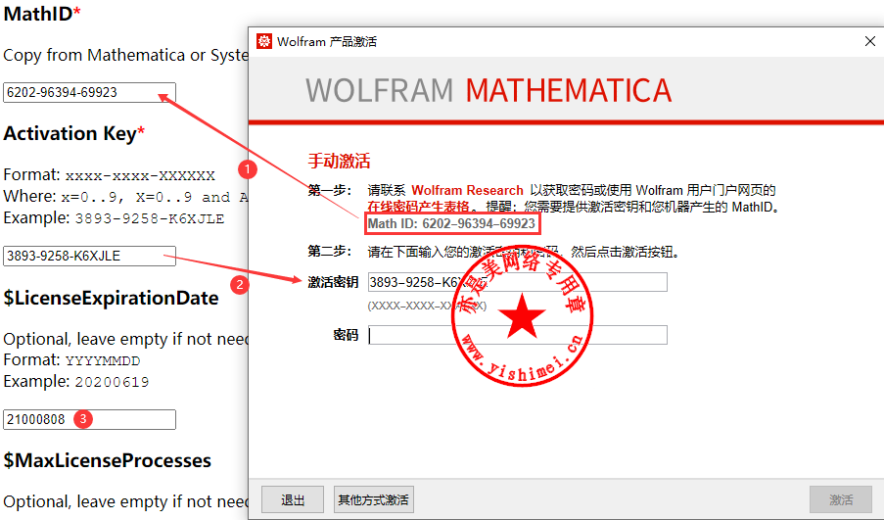This screenshot has width=884, height=520.
Task: Open the 在线密码产生表格 link
Action: [418, 207]
